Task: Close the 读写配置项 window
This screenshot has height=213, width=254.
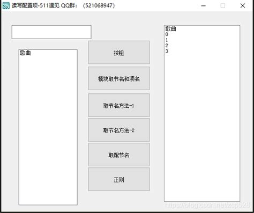Action: (243, 6)
